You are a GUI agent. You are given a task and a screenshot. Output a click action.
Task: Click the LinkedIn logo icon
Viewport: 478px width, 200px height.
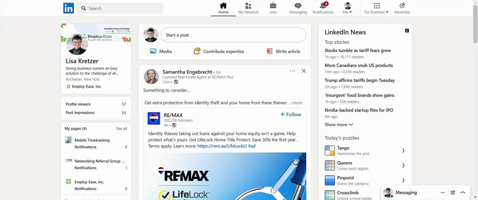(x=68, y=8)
